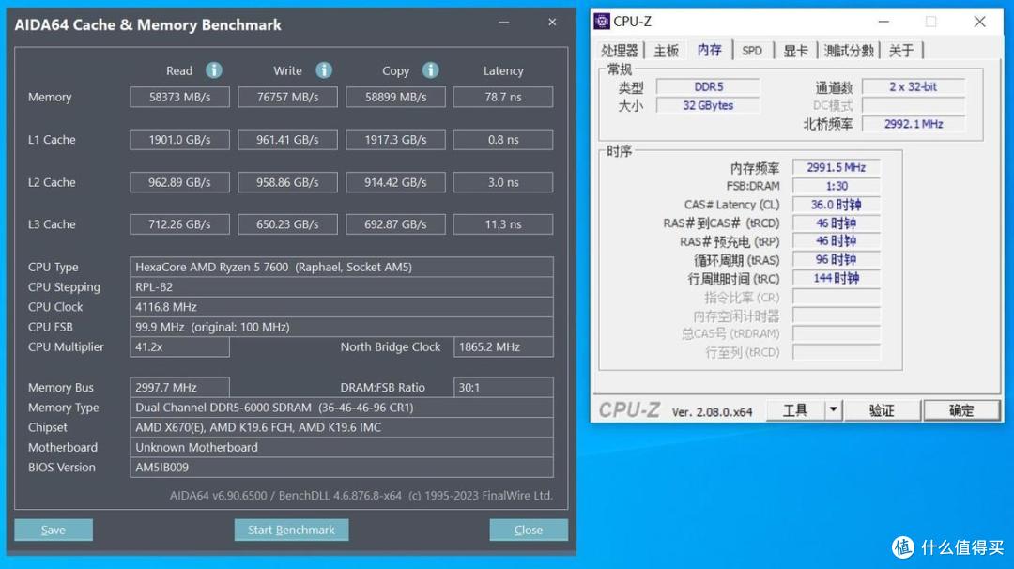Minimize the AIDA64 benchmark window
This screenshot has height=569, width=1014.
click(504, 22)
